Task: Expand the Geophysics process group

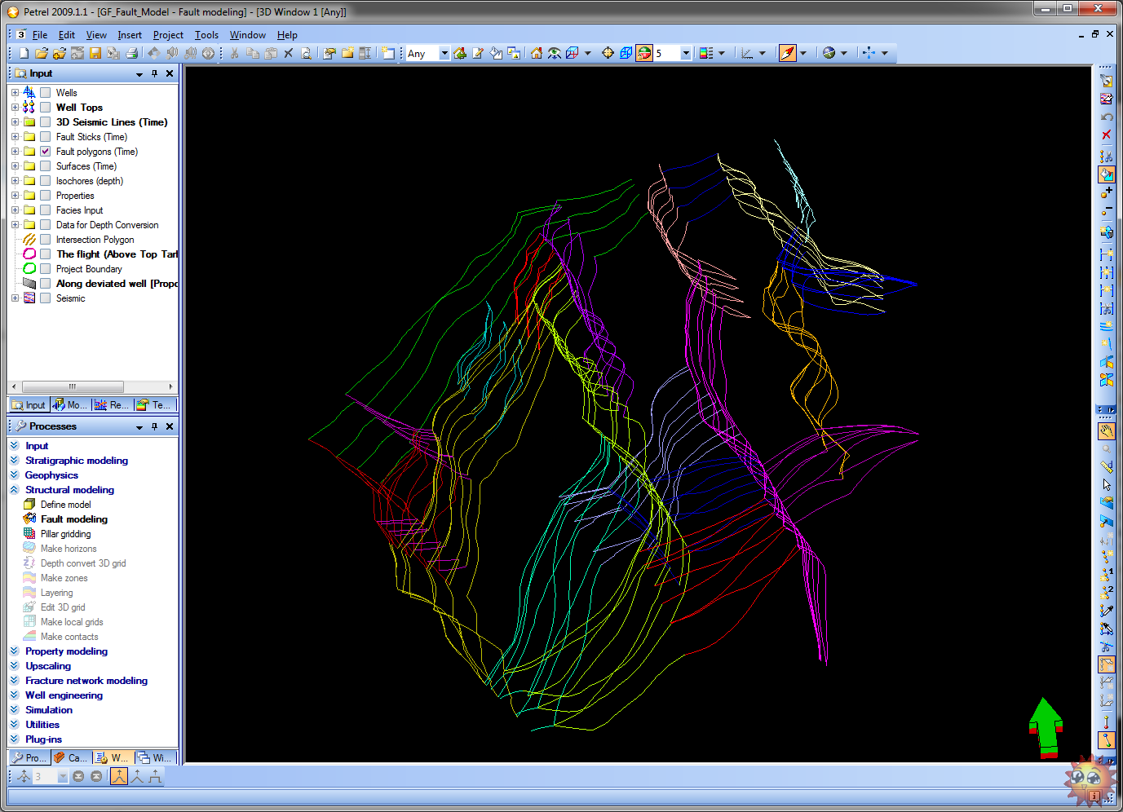Action: click(x=14, y=475)
